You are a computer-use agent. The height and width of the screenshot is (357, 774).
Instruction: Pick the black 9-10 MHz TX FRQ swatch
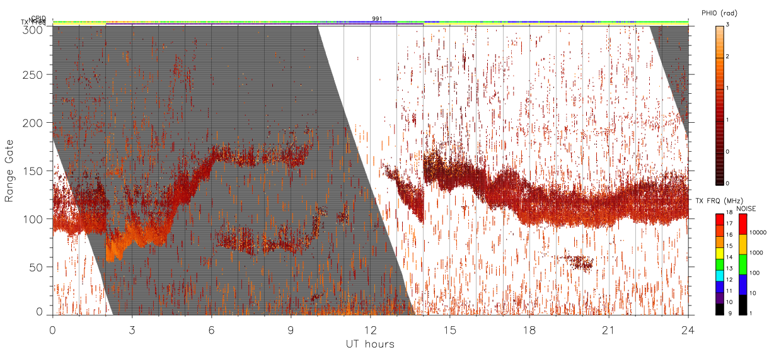(x=719, y=308)
